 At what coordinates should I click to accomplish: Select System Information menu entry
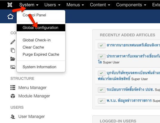[x=39, y=67]
